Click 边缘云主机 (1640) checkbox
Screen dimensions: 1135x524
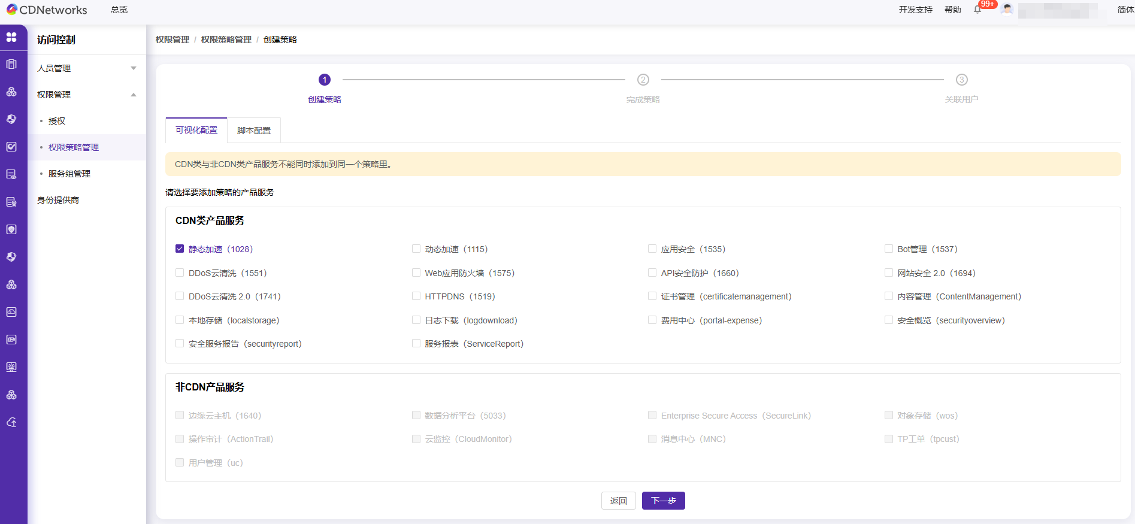(x=180, y=415)
